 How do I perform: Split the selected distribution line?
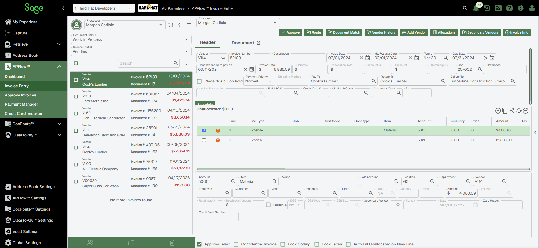(x=512, y=111)
